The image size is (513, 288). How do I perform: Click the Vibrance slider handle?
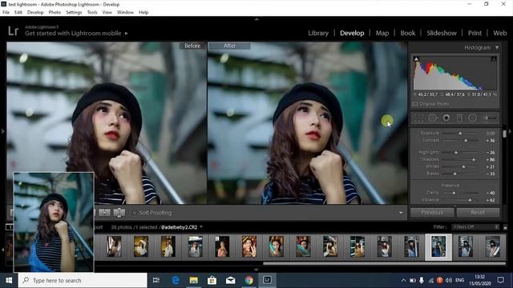471,200
